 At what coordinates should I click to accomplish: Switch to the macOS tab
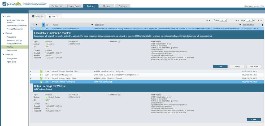[x=53, y=16]
